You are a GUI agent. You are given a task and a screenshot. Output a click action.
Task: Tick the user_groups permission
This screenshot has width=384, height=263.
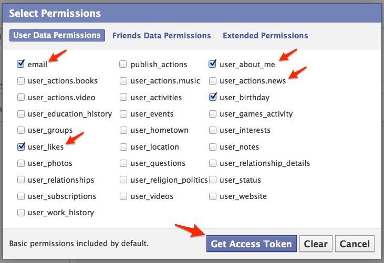tap(21, 130)
